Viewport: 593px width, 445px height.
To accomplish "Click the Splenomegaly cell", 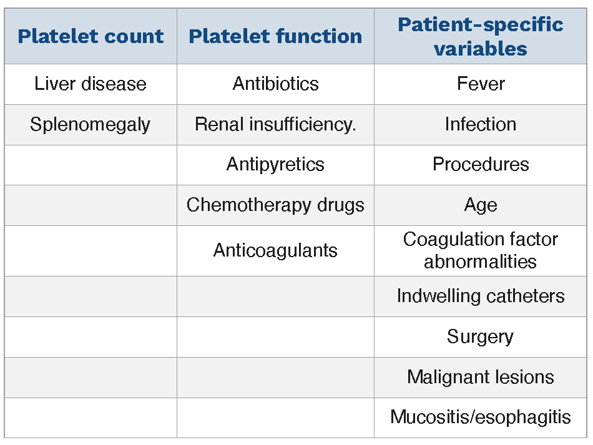I will click(x=91, y=124).
